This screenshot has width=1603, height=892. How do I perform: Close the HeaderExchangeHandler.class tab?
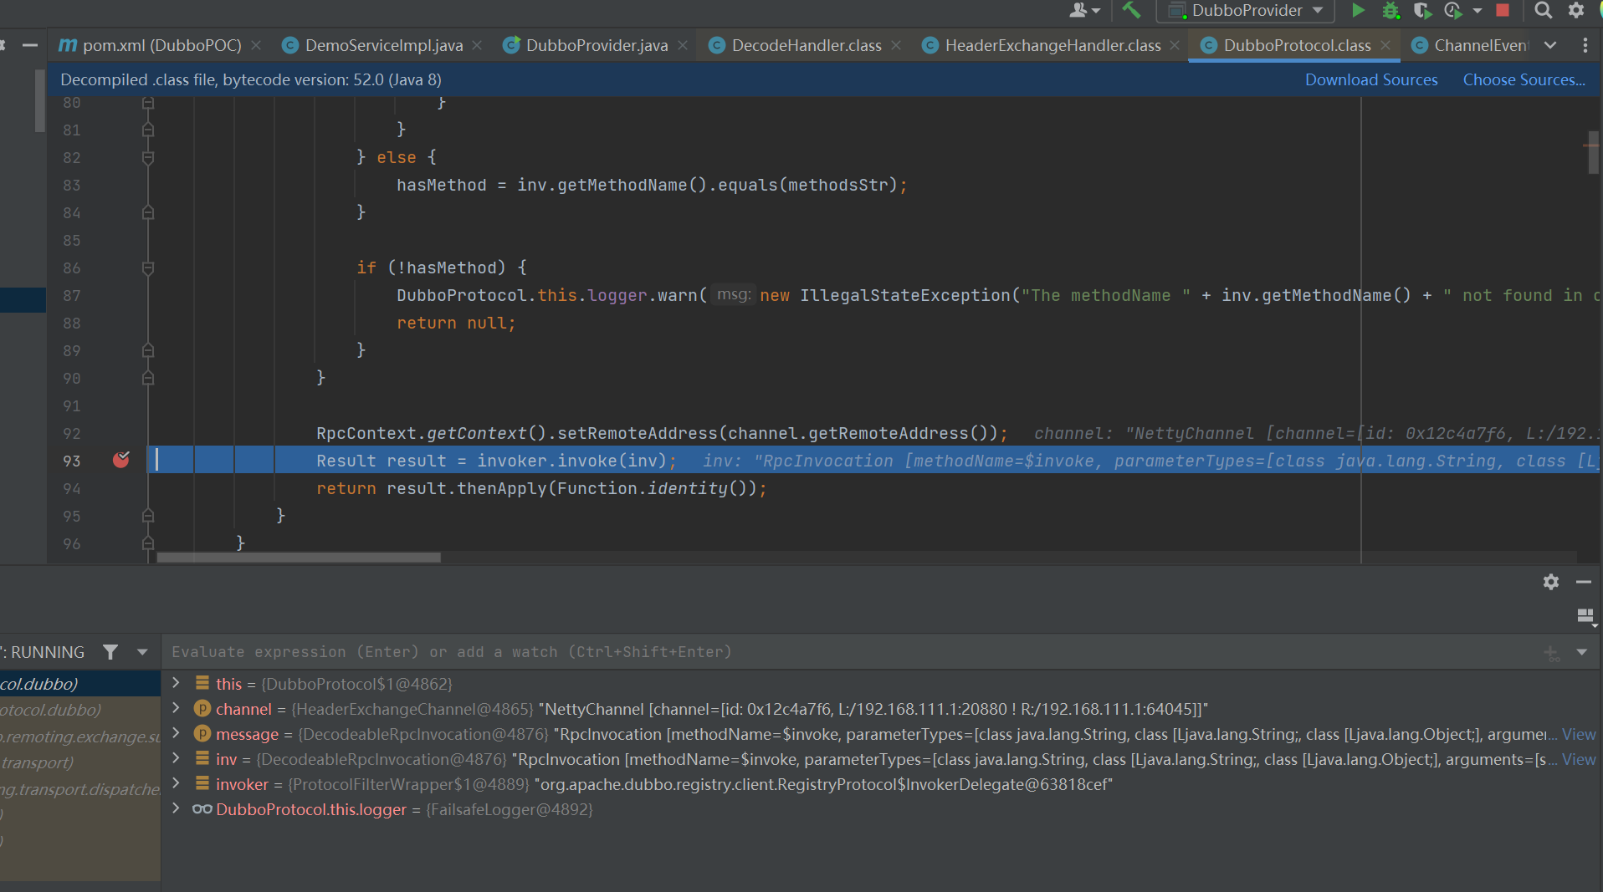1175,45
